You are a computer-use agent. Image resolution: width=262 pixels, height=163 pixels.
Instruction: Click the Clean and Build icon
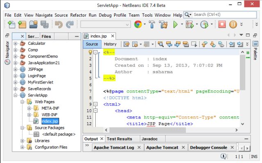[x=163, y=24]
